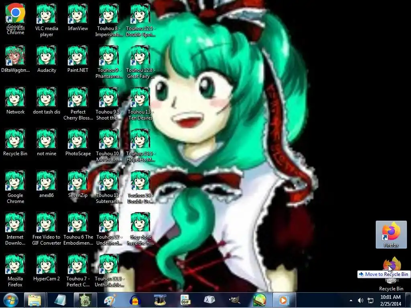
Task: Open the GIMP taskbar icon
Action: coord(234,300)
